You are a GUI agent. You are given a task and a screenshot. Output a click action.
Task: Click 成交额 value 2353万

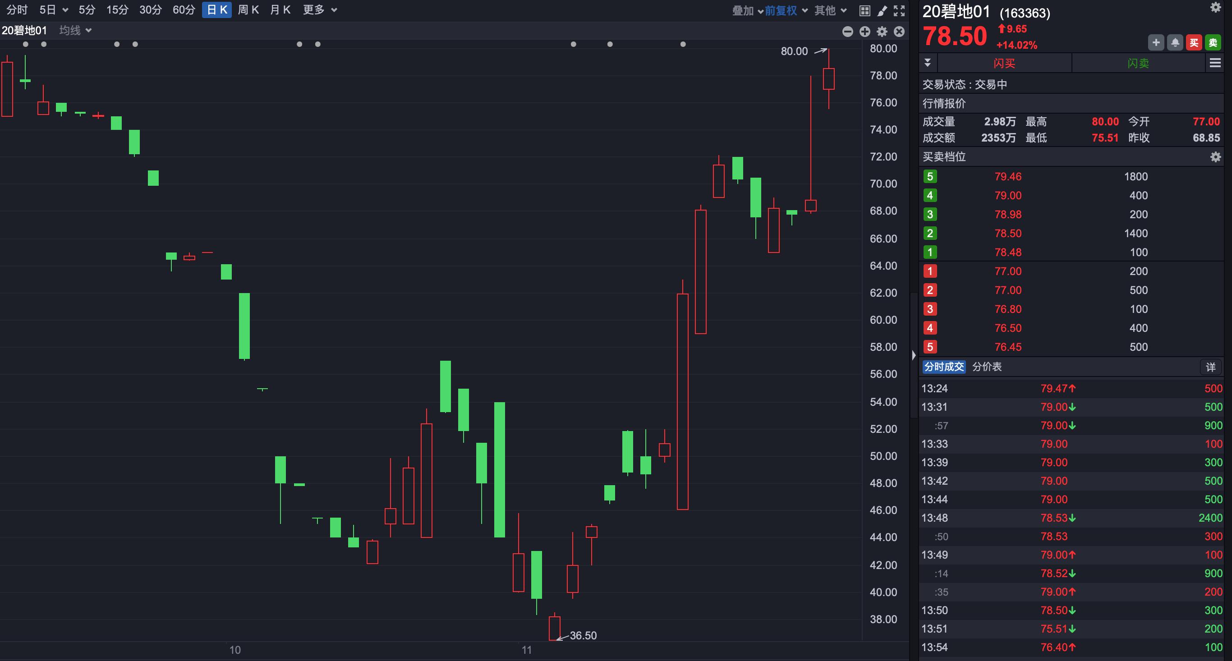[998, 138]
